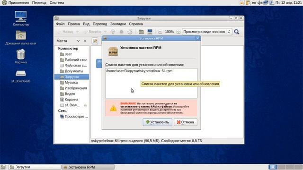Click the network icon in system tray
303x170 pixels.
coord(266,3)
